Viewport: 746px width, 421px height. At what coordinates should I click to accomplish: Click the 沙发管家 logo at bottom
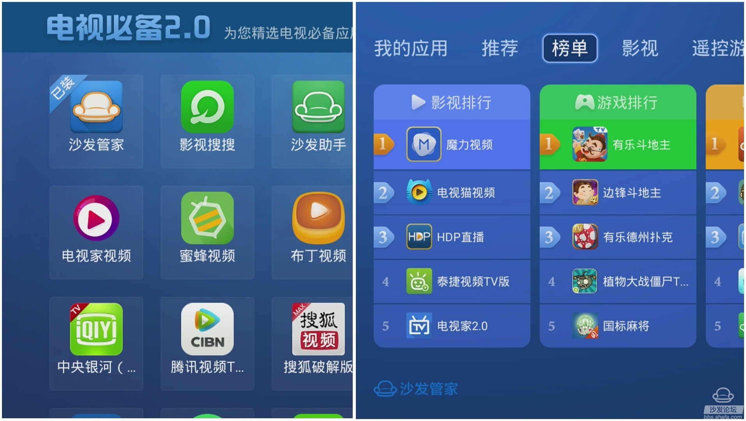[416, 389]
